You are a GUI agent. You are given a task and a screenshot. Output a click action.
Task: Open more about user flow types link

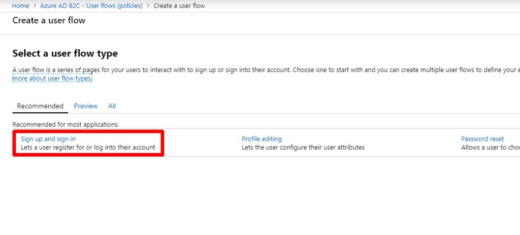point(52,79)
